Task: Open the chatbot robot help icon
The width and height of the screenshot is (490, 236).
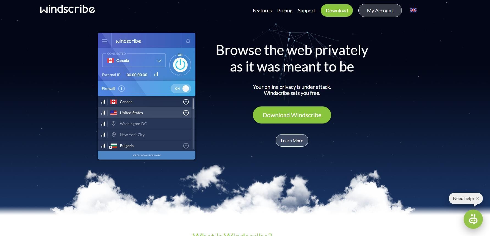Action: (x=473, y=219)
